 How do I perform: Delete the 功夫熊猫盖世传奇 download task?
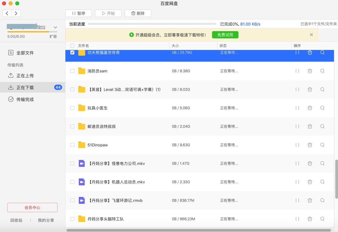click(310, 53)
